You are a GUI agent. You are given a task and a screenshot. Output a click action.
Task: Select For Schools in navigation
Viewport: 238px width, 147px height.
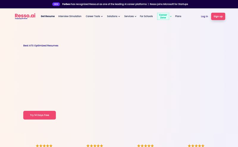coord(146,16)
